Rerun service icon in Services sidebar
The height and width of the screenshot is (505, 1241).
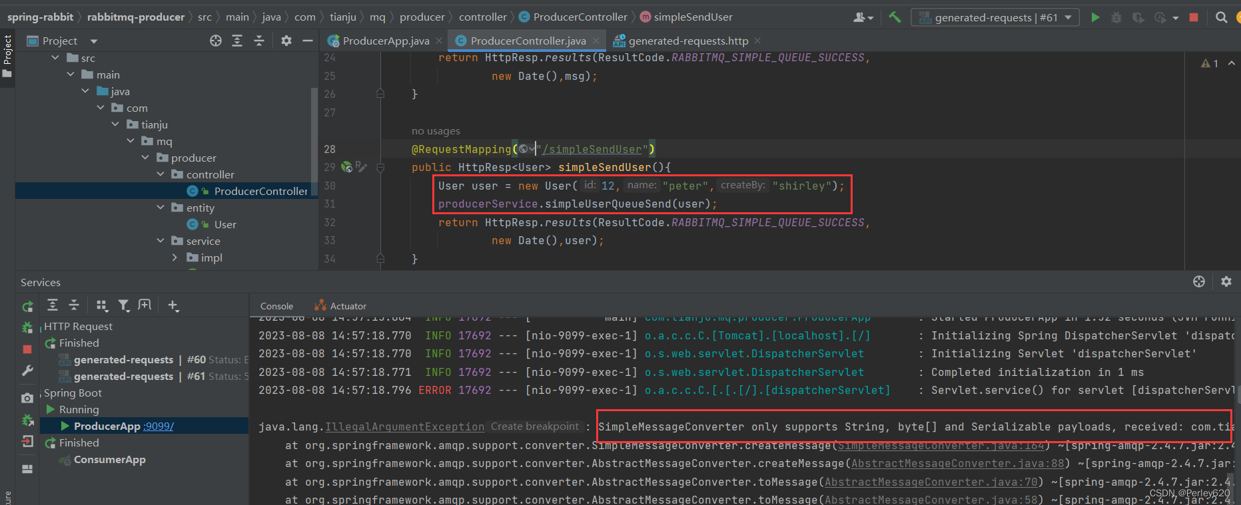click(x=27, y=307)
